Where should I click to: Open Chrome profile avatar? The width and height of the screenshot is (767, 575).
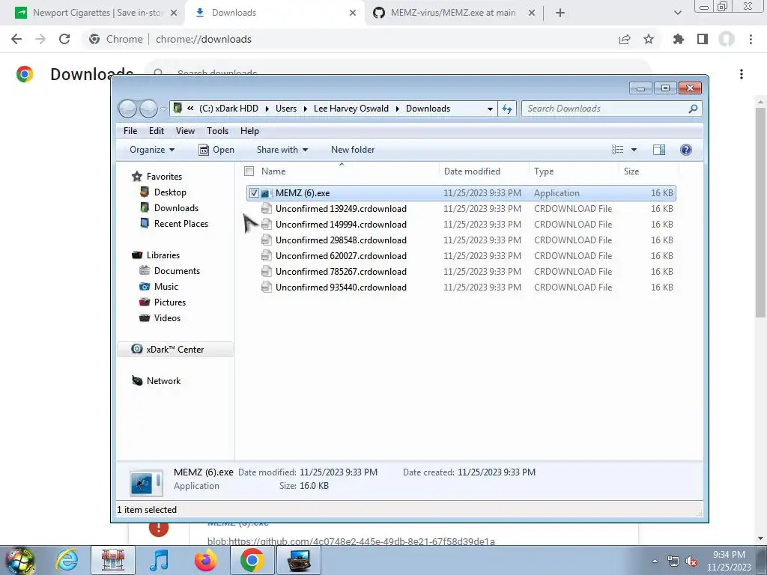[x=727, y=39]
